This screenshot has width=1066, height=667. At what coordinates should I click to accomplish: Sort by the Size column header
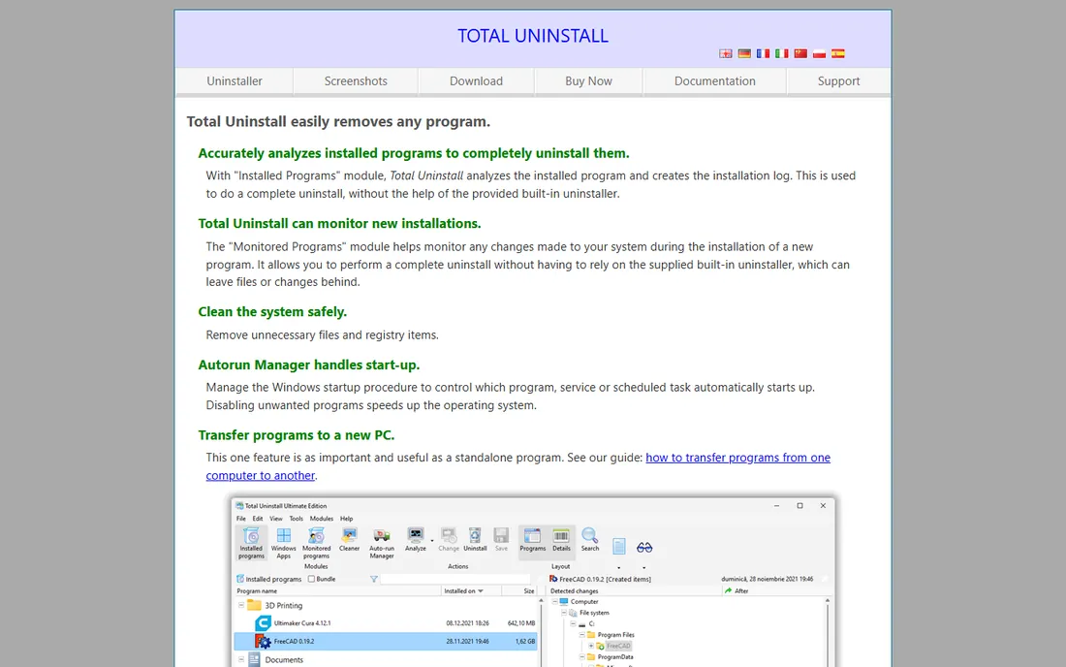click(520, 591)
